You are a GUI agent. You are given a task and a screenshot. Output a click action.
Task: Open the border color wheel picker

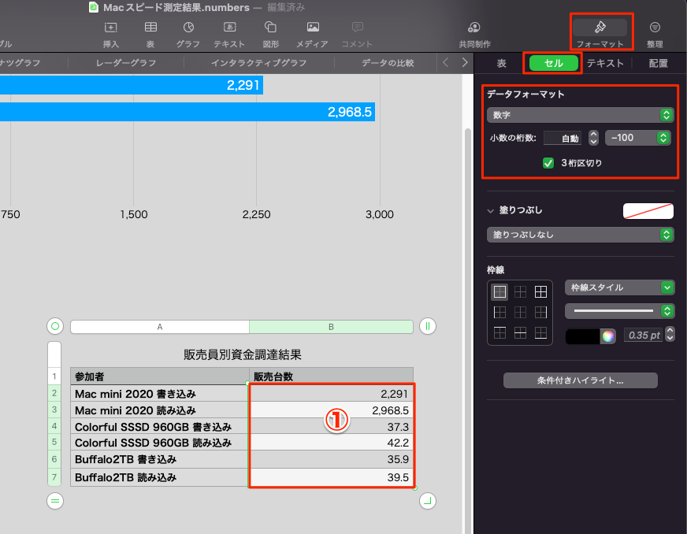[607, 336]
